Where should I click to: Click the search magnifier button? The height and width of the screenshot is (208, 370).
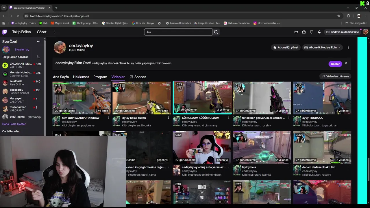point(216,32)
